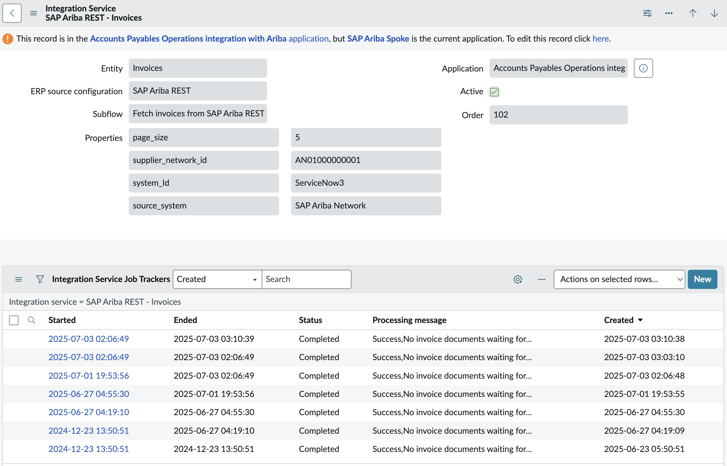Click the source_system property field
This screenshot has height=466, width=727.
coord(204,206)
